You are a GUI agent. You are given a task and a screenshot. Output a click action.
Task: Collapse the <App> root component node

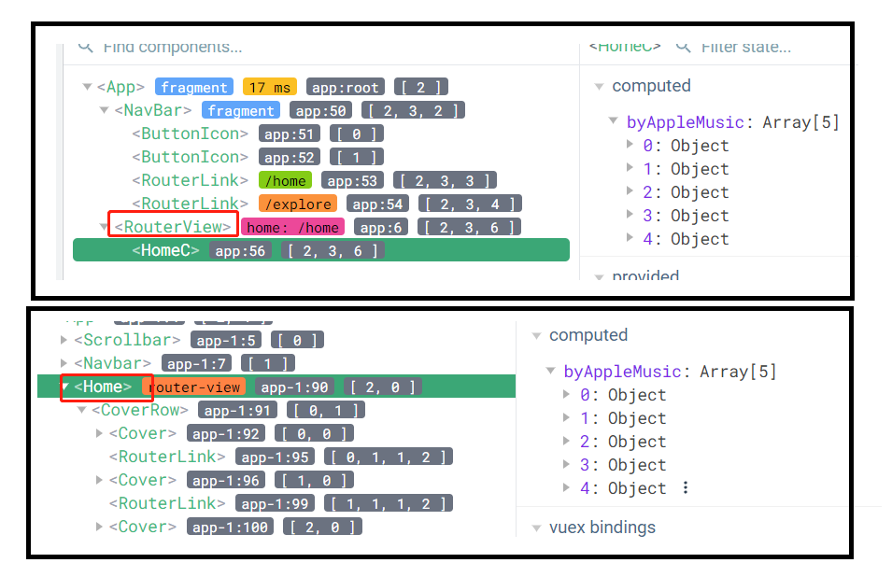[x=88, y=88]
